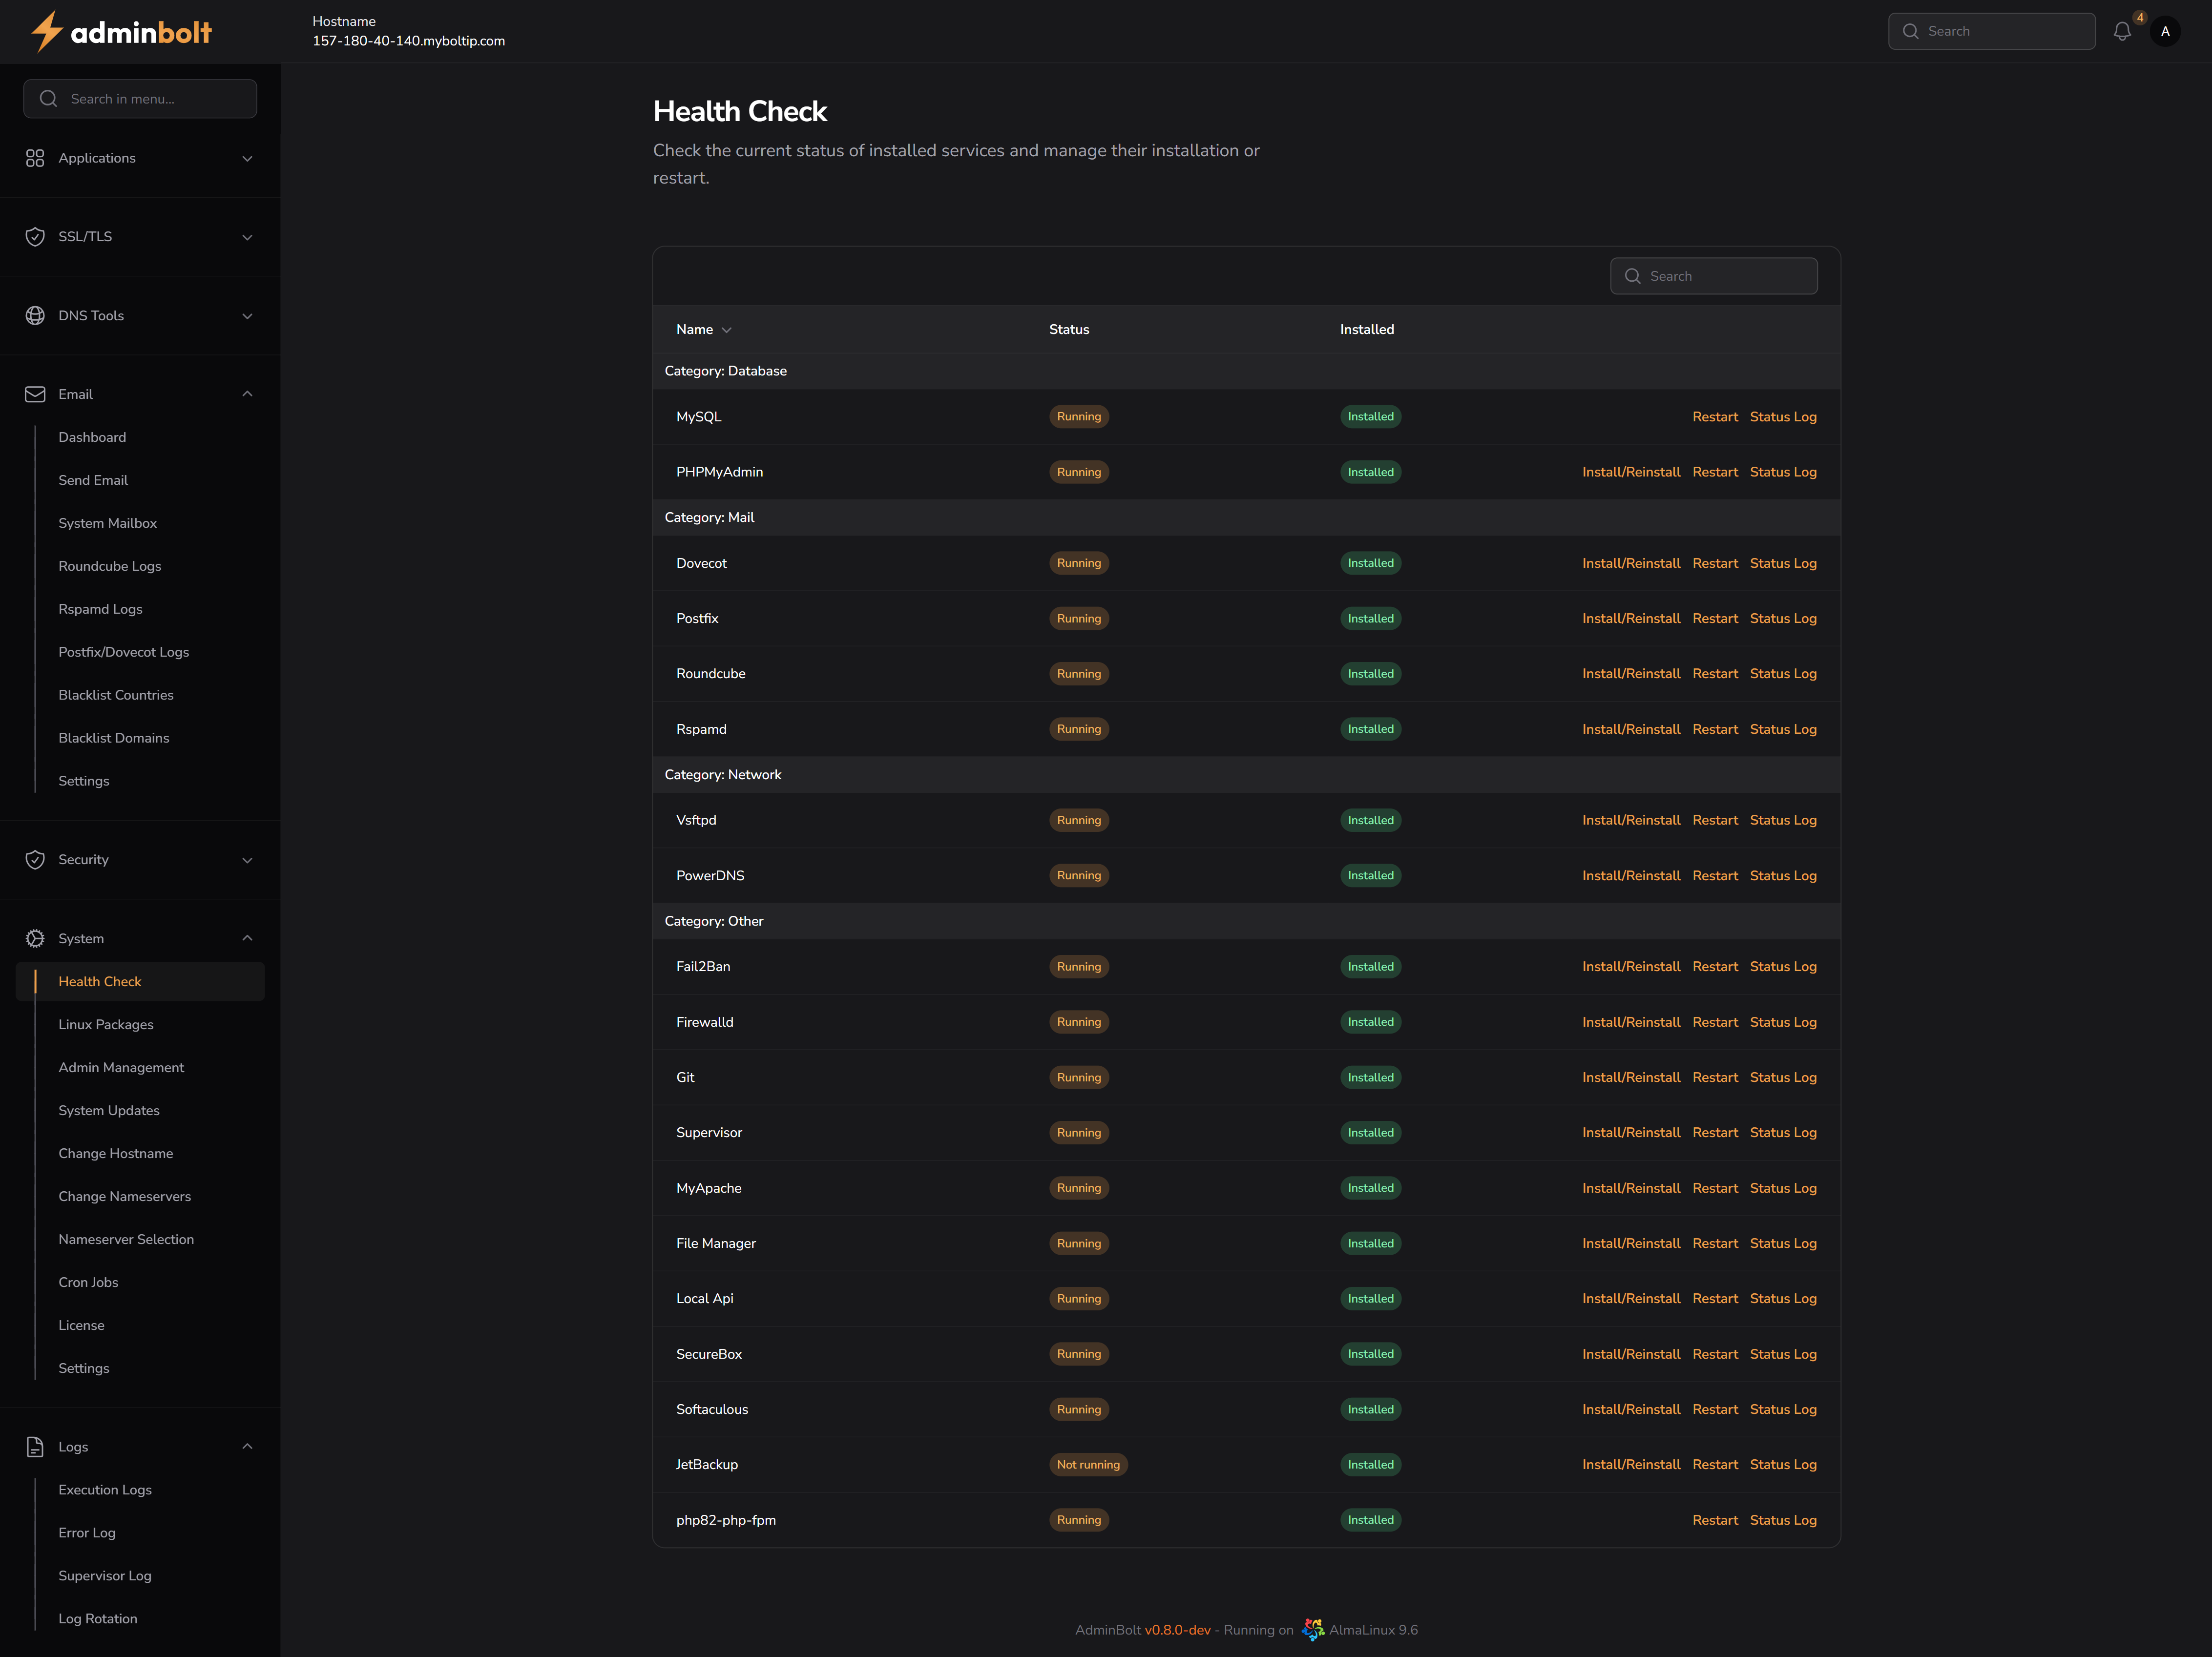
Task: Select the Applications grid icon
Action: 34,158
